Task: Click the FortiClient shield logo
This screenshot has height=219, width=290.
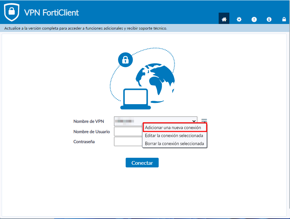Action: (x=12, y=12)
